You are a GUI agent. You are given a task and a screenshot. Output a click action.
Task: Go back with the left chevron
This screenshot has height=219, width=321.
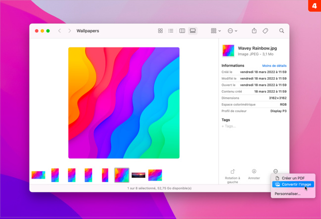point(59,31)
